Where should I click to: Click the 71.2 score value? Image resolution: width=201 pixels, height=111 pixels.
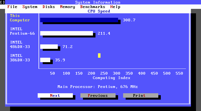pos(68,47)
